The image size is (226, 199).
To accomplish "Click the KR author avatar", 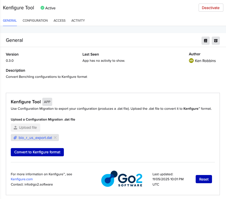I will [x=191, y=61].
